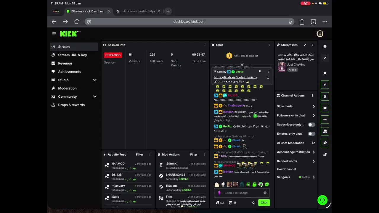
Task: Open Mod Actions Filter
Action: point(194,154)
